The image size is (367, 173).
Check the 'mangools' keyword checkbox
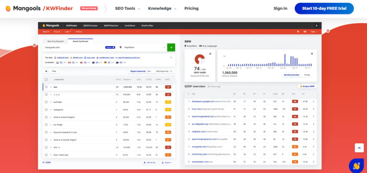pos(46,110)
